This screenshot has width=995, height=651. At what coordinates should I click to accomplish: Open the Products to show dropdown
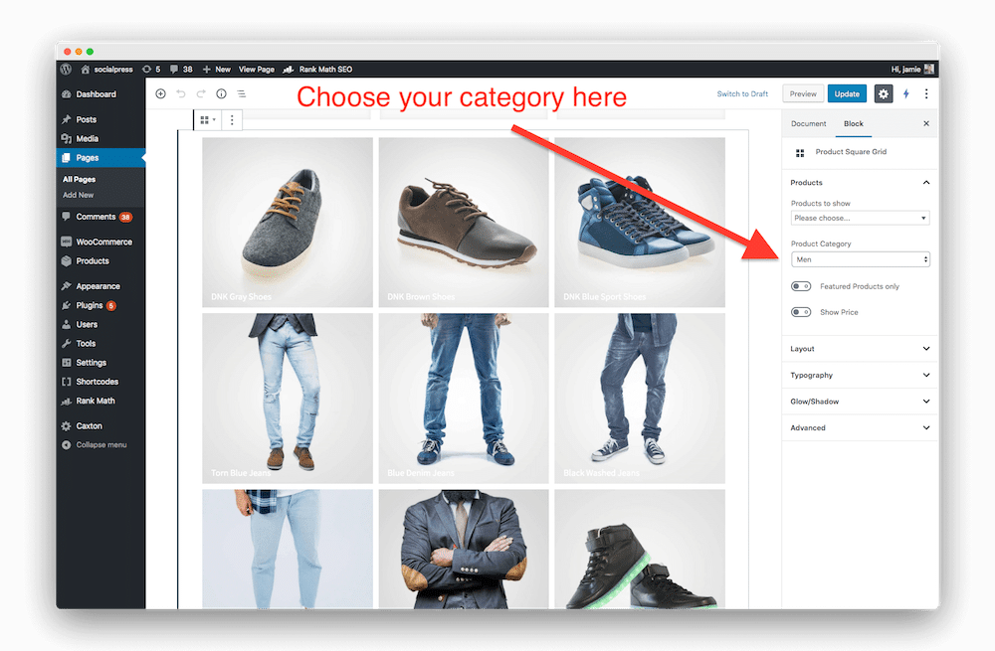click(x=861, y=218)
